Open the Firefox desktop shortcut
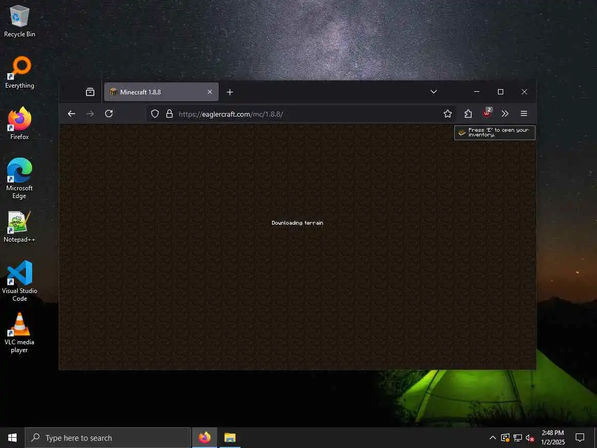The height and width of the screenshot is (448, 597). 19,123
